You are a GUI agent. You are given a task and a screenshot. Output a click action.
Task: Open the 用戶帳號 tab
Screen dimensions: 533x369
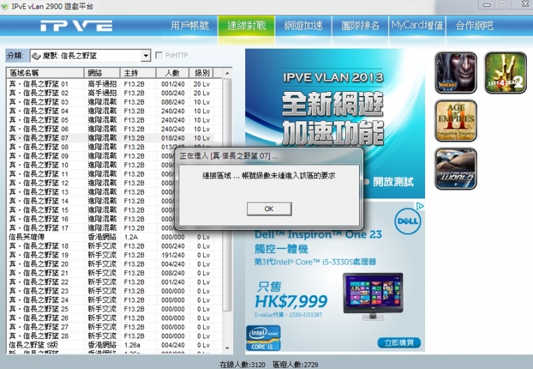point(190,25)
